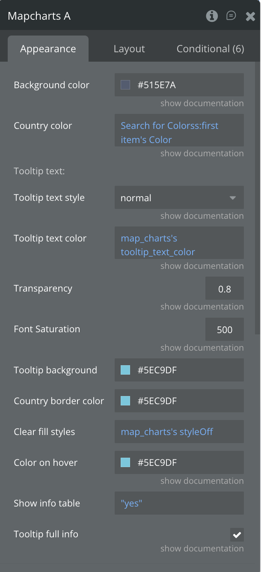This screenshot has width=261, height=572.
Task: Click the Font Saturation input field
Action: pyautogui.click(x=224, y=330)
